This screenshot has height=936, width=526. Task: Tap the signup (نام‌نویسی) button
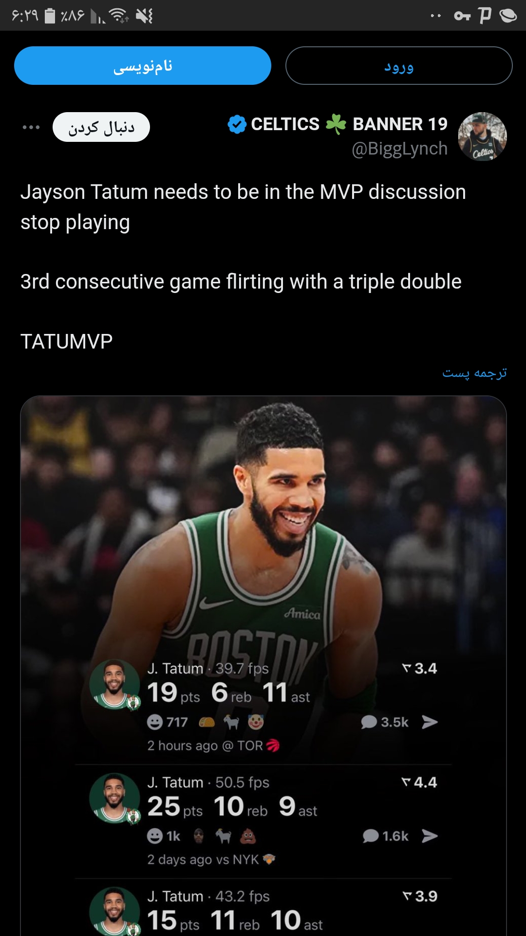point(143,66)
